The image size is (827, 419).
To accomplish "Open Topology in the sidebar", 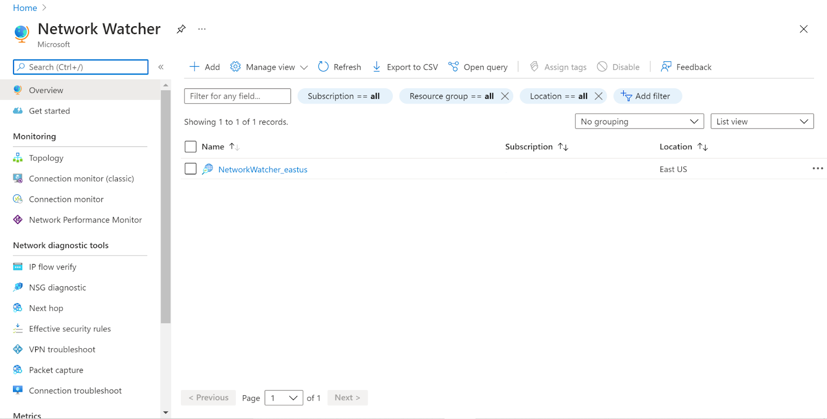I will [46, 158].
